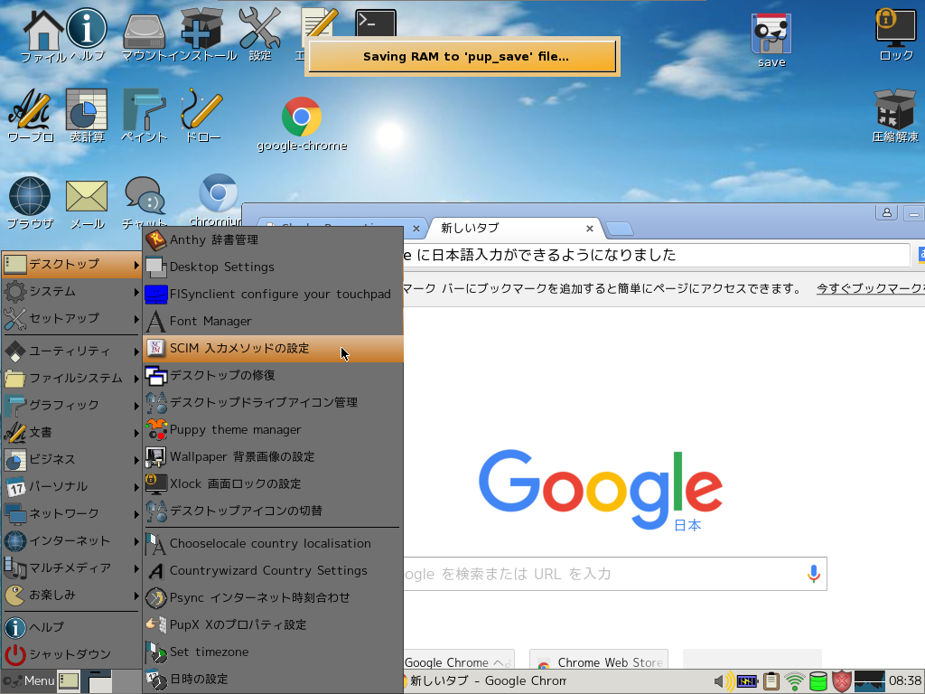Launch the chromium desktop icon

point(218,200)
